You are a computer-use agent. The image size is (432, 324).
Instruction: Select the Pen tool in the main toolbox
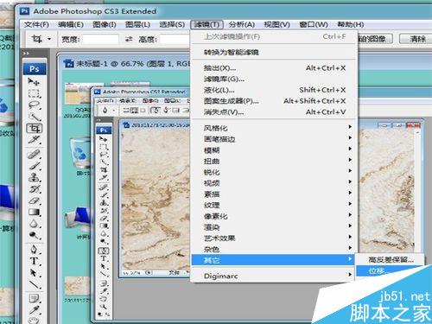(34, 250)
